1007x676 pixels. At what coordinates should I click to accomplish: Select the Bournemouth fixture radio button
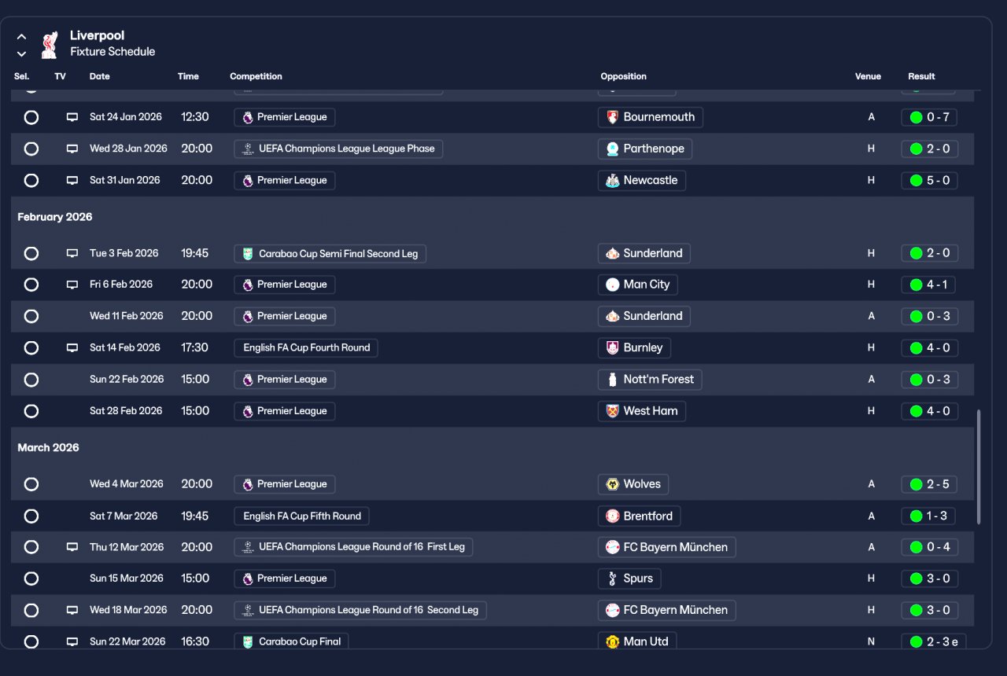(x=31, y=117)
